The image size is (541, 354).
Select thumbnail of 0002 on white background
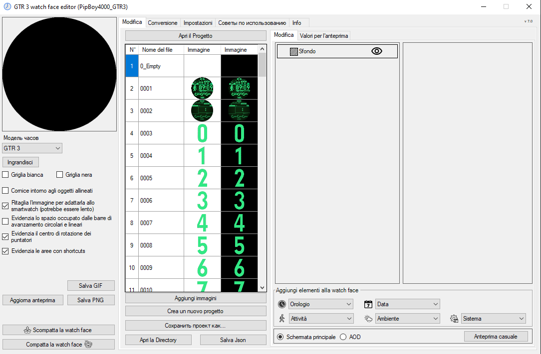[x=202, y=111]
